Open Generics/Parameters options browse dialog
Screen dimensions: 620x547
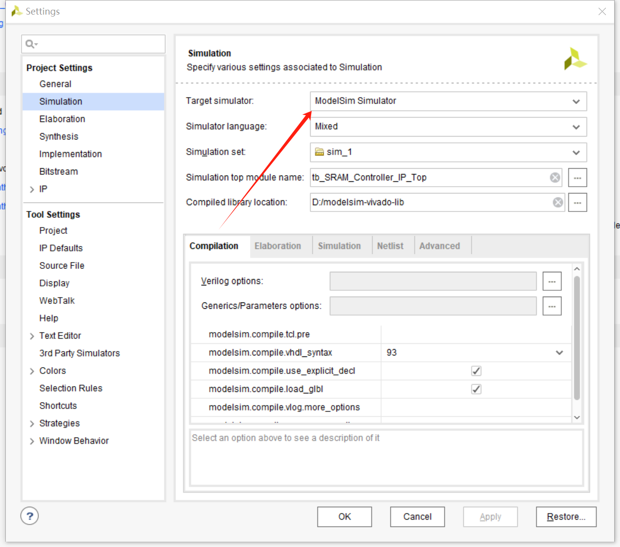click(552, 306)
